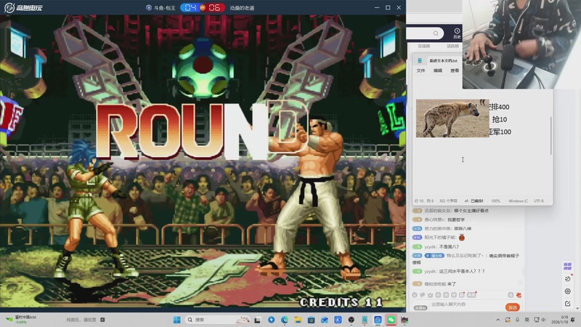Click the stock widget at taskbar left
581x327 pixels.
pyautogui.click(x=22, y=320)
